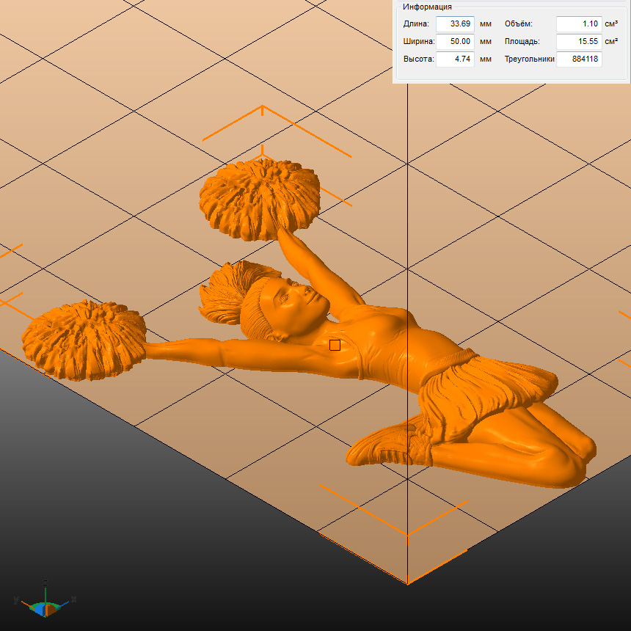Click the orange face of the orientation gizmo

(51, 609)
